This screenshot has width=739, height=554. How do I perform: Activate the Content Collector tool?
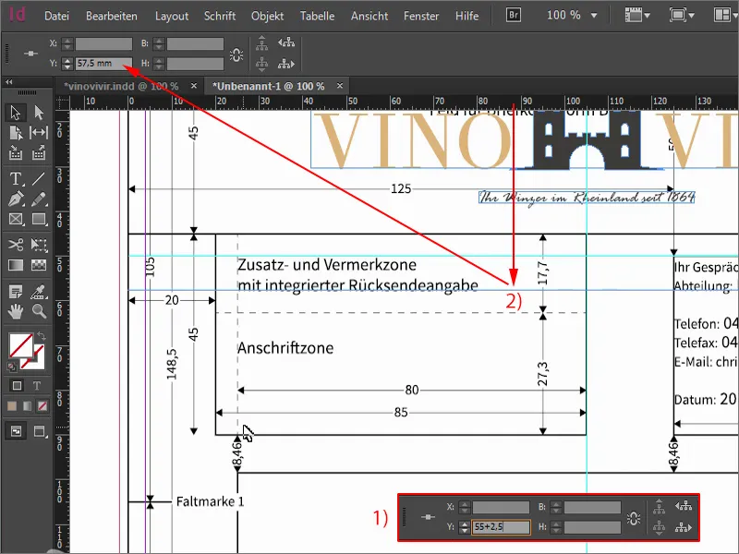[15, 152]
